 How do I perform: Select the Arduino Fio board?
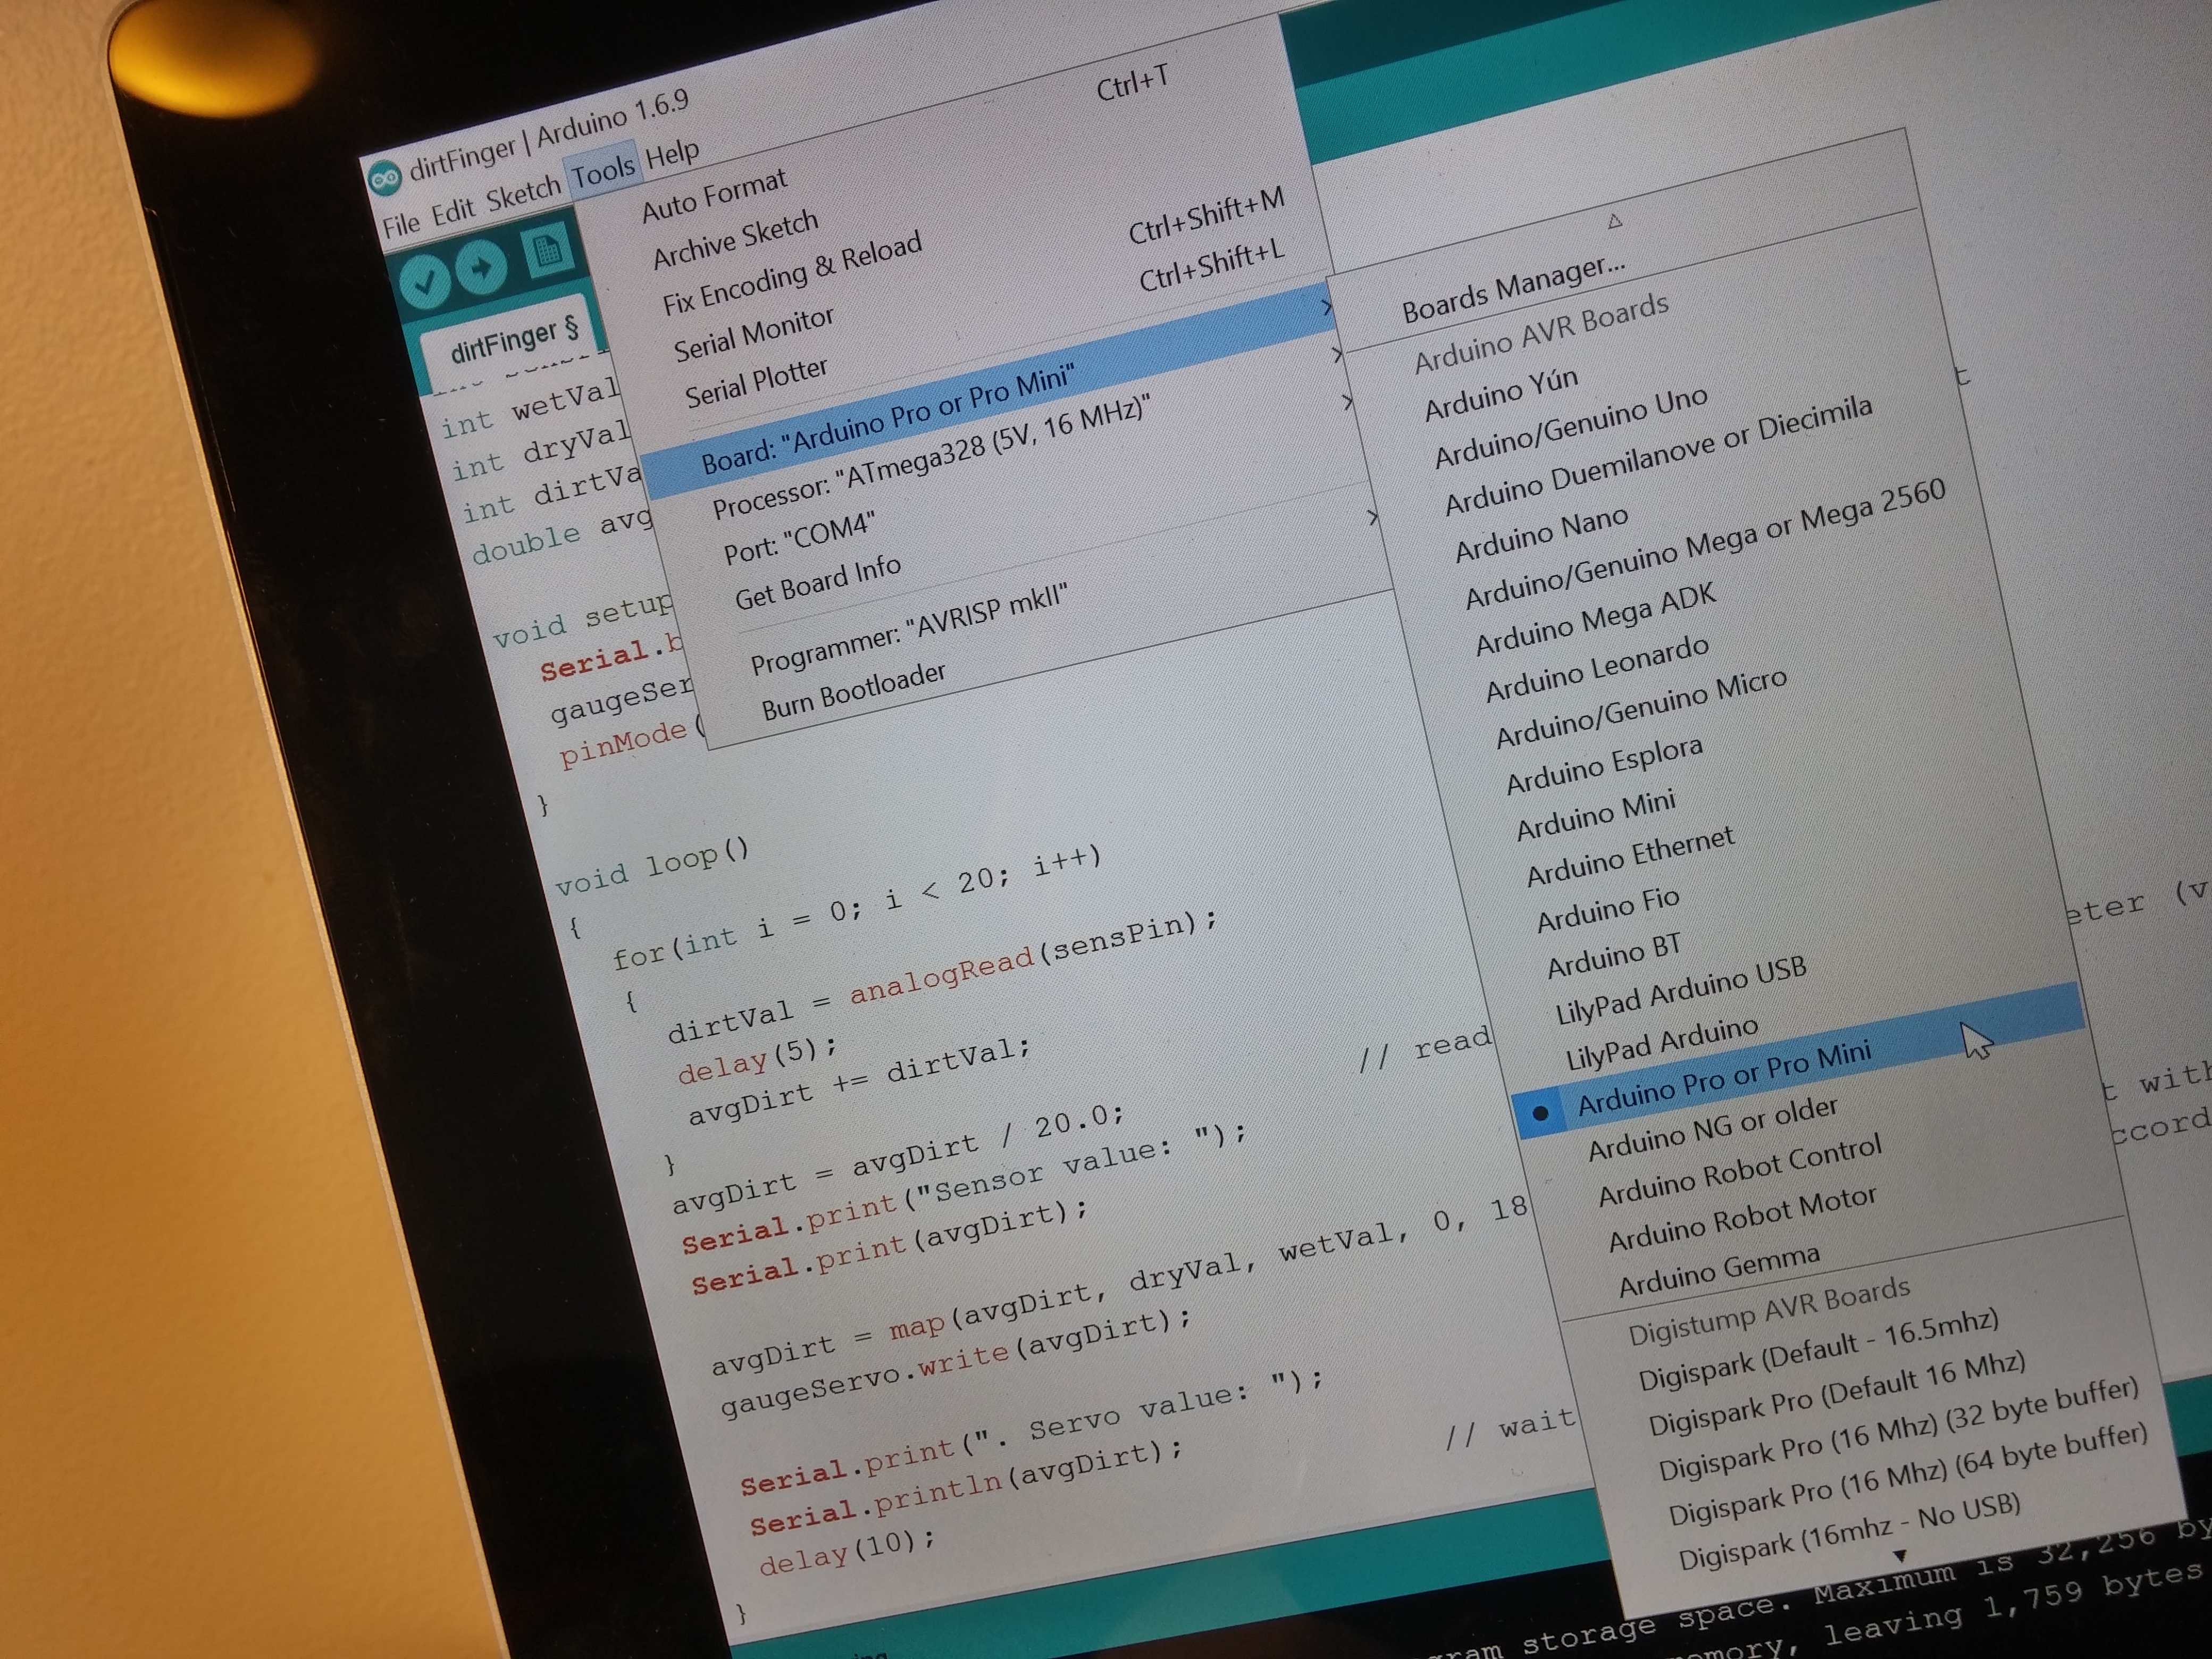[x=1608, y=909]
